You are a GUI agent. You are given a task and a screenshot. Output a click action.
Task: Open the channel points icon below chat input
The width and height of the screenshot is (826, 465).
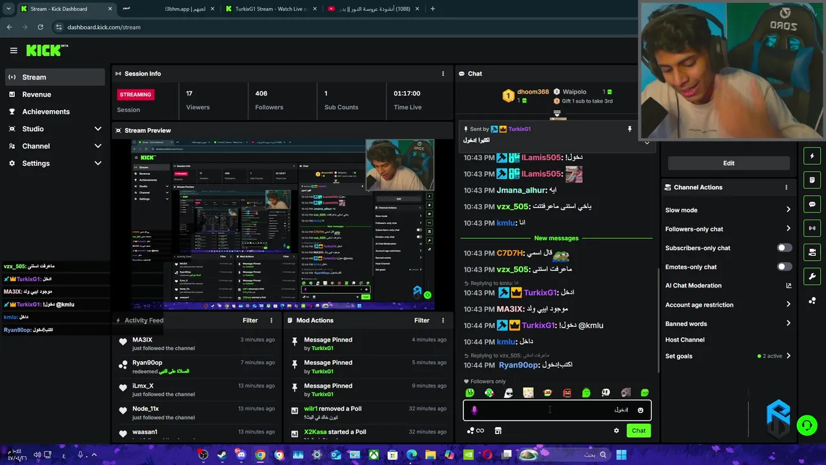coord(475,431)
